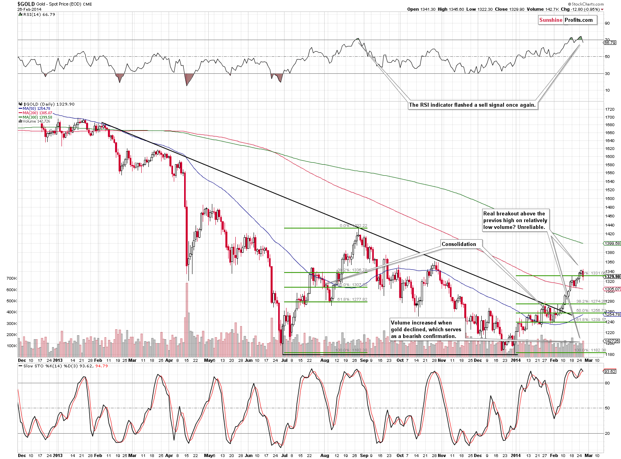The height and width of the screenshot is (459, 621).
Task: Click the volume bars icon in legend
Action: click(20, 121)
